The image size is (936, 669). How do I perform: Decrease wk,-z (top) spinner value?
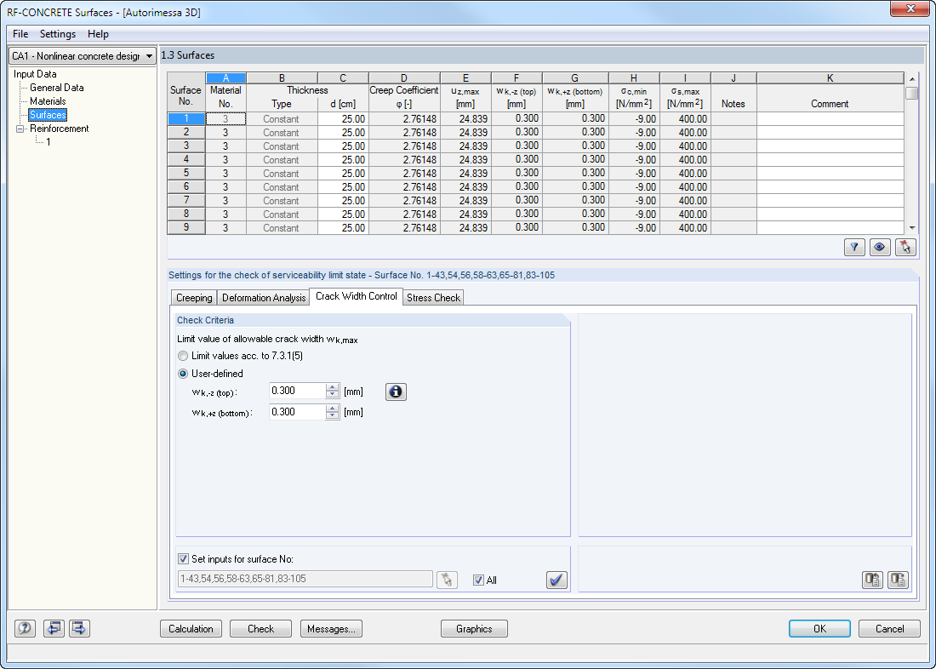pyautogui.click(x=333, y=396)
